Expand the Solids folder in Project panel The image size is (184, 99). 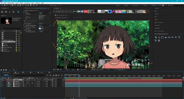coord(1,49)
